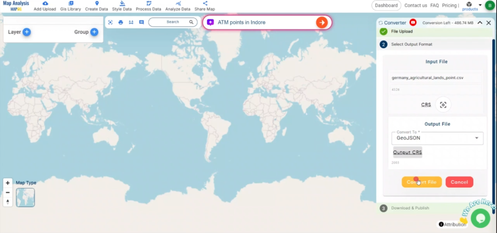Add a new layer with the plus icon
The height and width of the screenshot is (233, 497).
point(27,32)
